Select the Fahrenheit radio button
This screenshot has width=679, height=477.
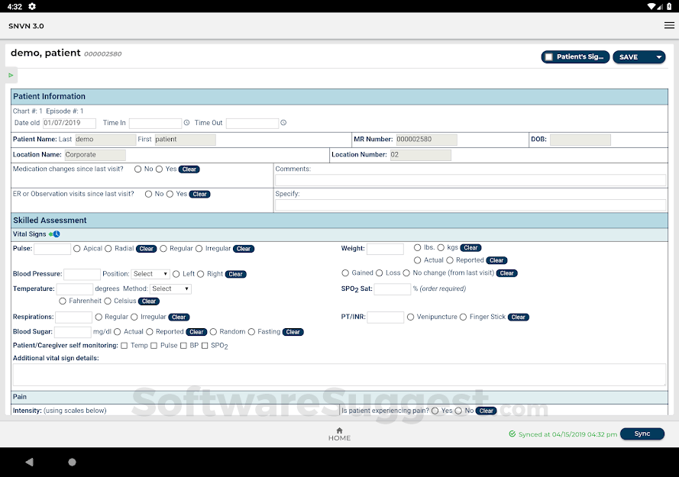click(x=62, y=301)
